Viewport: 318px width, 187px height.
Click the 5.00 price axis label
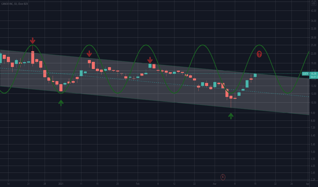coord(314,152)
